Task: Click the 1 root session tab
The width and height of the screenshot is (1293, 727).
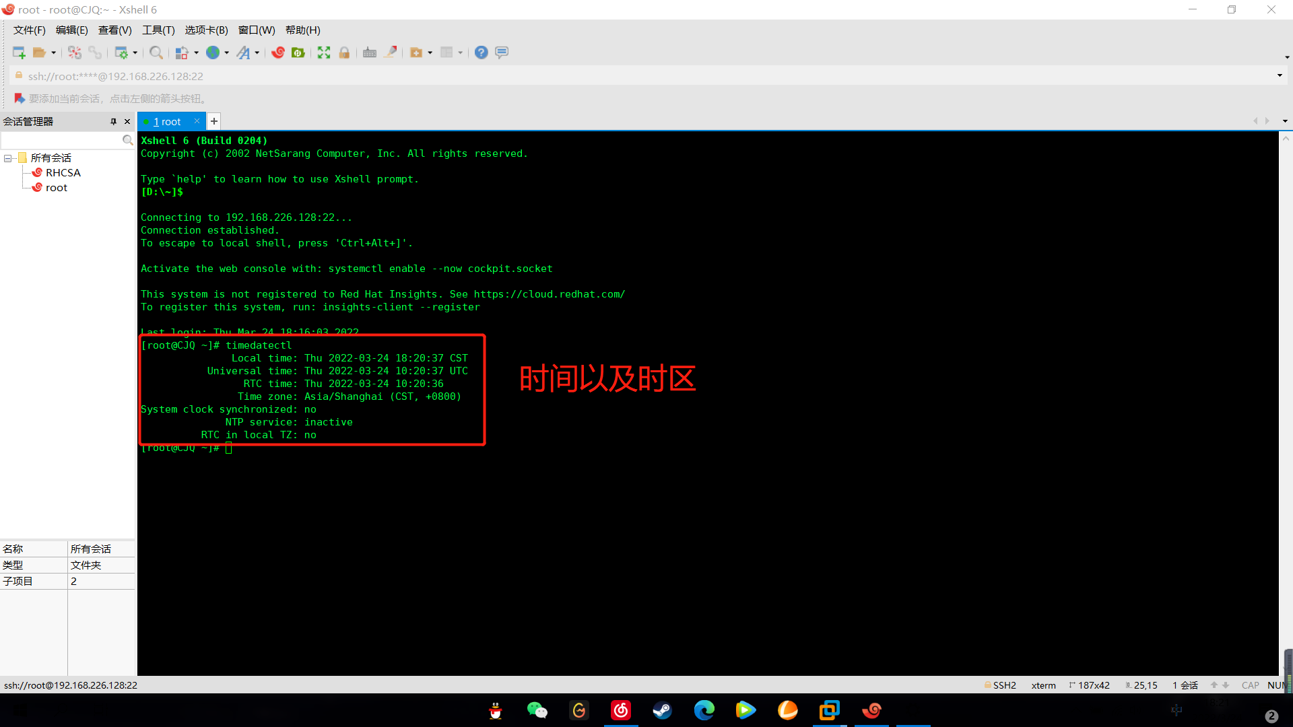Action: coord(168,122)
